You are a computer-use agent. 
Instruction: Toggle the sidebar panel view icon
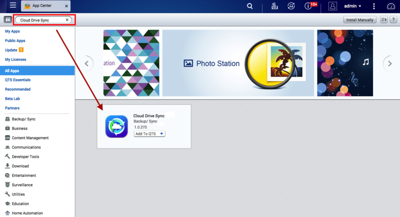(8, 19)
